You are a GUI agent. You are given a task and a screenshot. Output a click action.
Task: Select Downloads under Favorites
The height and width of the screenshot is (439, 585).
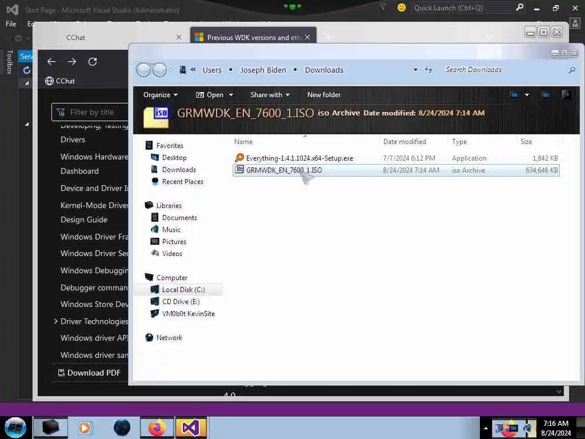tap(179, 169)
